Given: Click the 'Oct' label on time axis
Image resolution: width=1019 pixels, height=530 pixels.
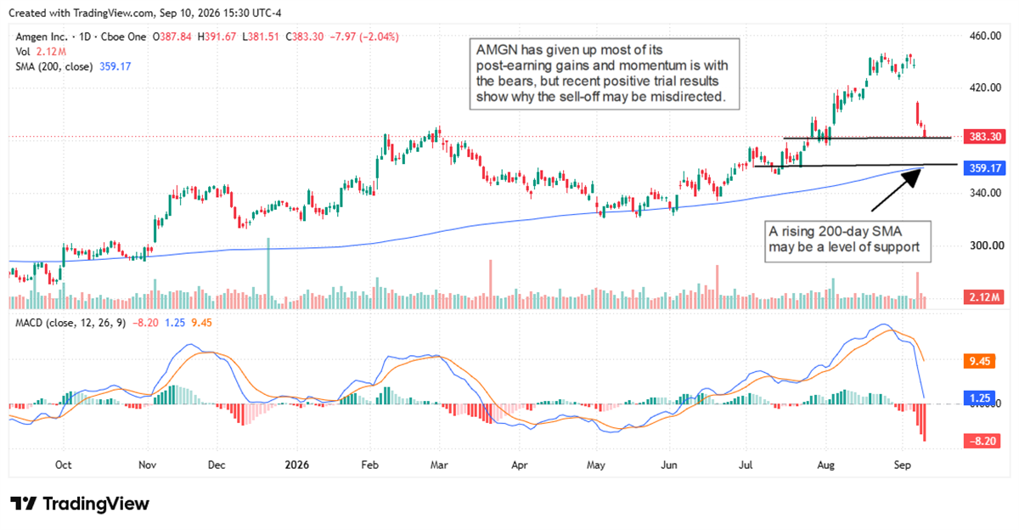Looking at the screenshot, I should click(63, 465).
